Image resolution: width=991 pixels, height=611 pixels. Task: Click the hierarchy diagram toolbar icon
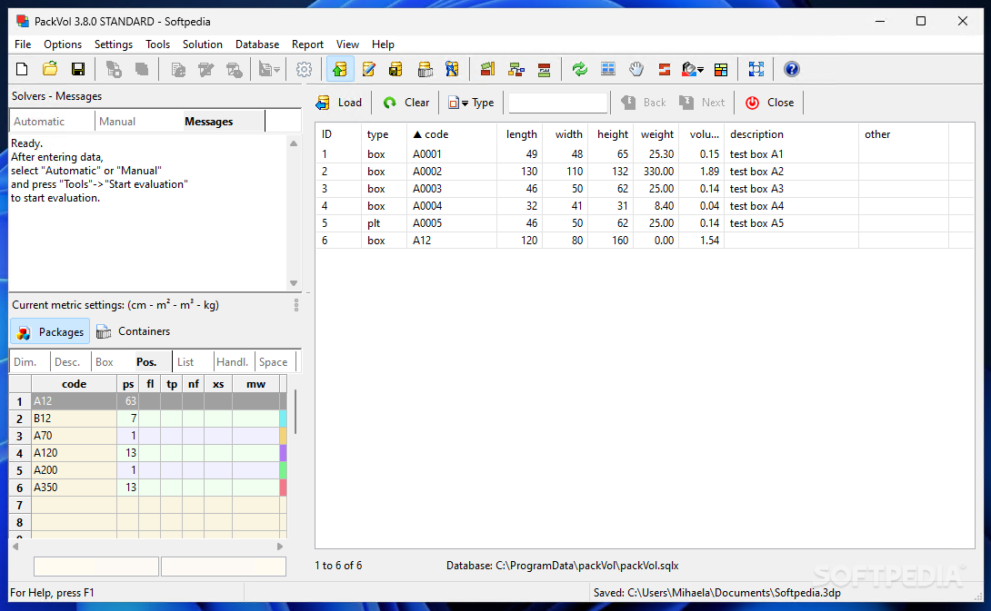[x=516, y=69]
